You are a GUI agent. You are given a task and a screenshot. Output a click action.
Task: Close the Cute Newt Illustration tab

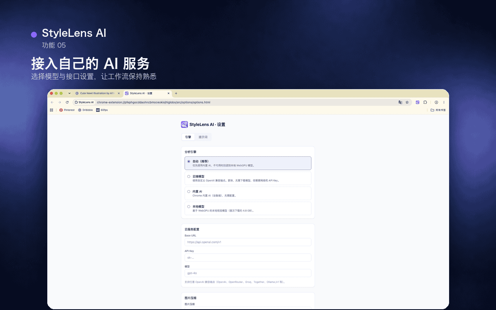pos(119,93)
